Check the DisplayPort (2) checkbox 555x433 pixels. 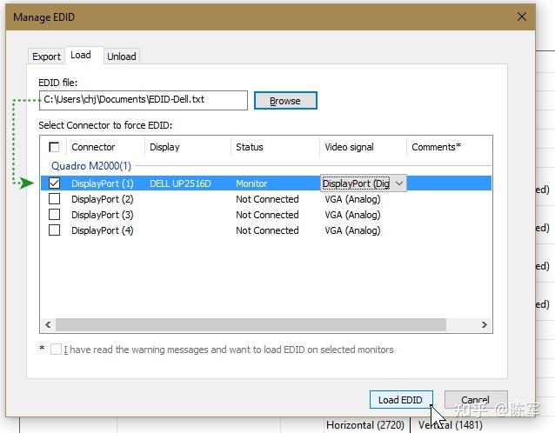(55, 199)
